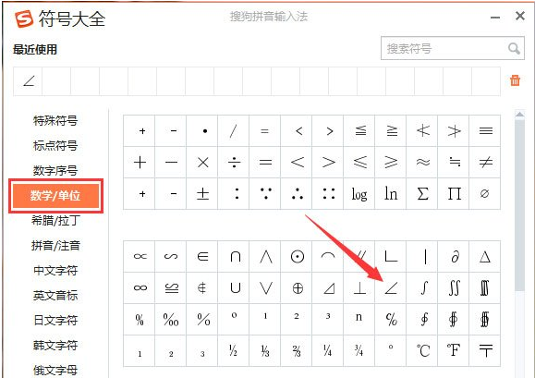Insert the division sign ÷
The image size is (535, 378).
tap(234, 163)
